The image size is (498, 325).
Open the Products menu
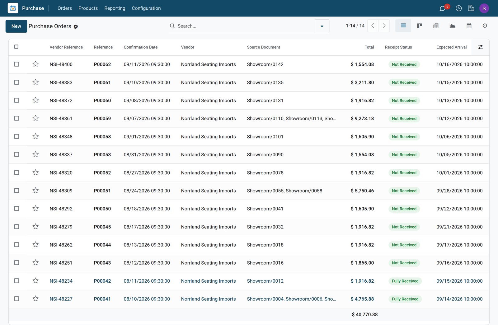click(x=88, y=8)
